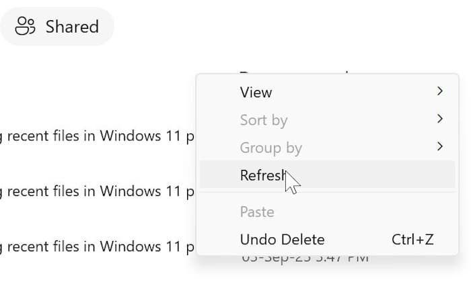Select Paste in the context menu

click(x=256, y=212)
